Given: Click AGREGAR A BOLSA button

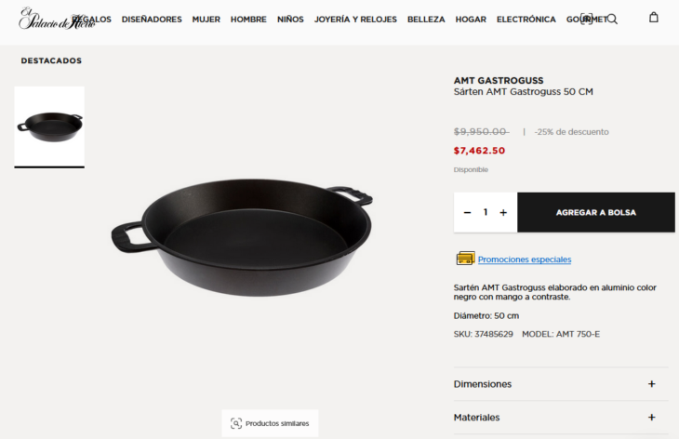Looking at the screenshot, I should click(596, 213).
